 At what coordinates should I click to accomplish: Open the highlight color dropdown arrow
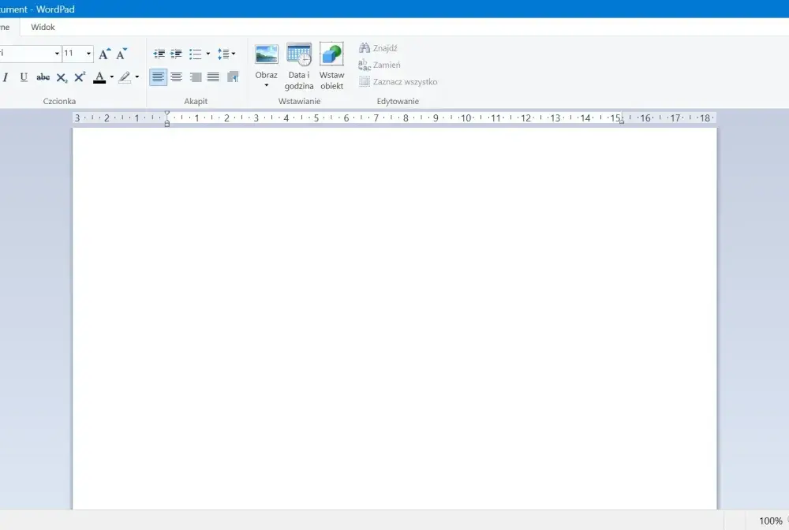(x=136, y=77)
